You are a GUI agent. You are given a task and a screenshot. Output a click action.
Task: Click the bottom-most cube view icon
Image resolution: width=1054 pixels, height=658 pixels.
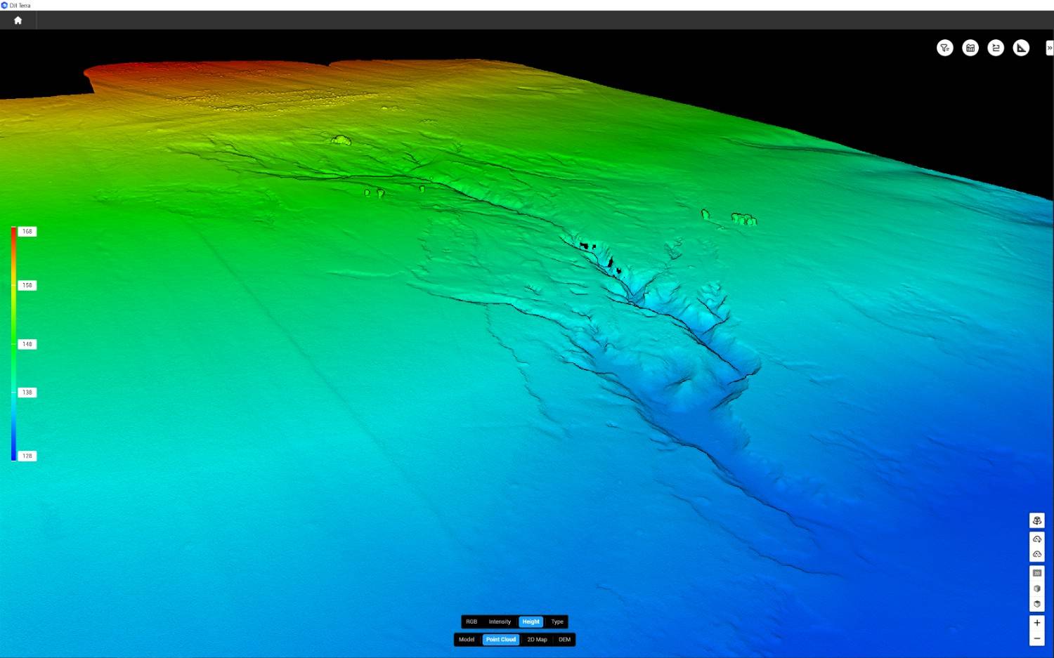click(x=1036, y=604)
